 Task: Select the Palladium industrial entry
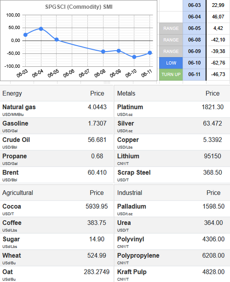(x=132, y=206)
